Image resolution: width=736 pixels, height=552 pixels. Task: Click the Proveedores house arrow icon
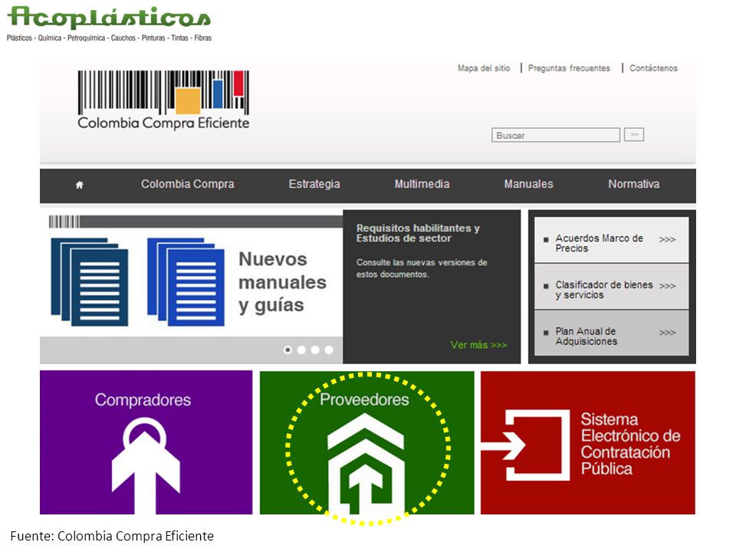coord(366,463)
